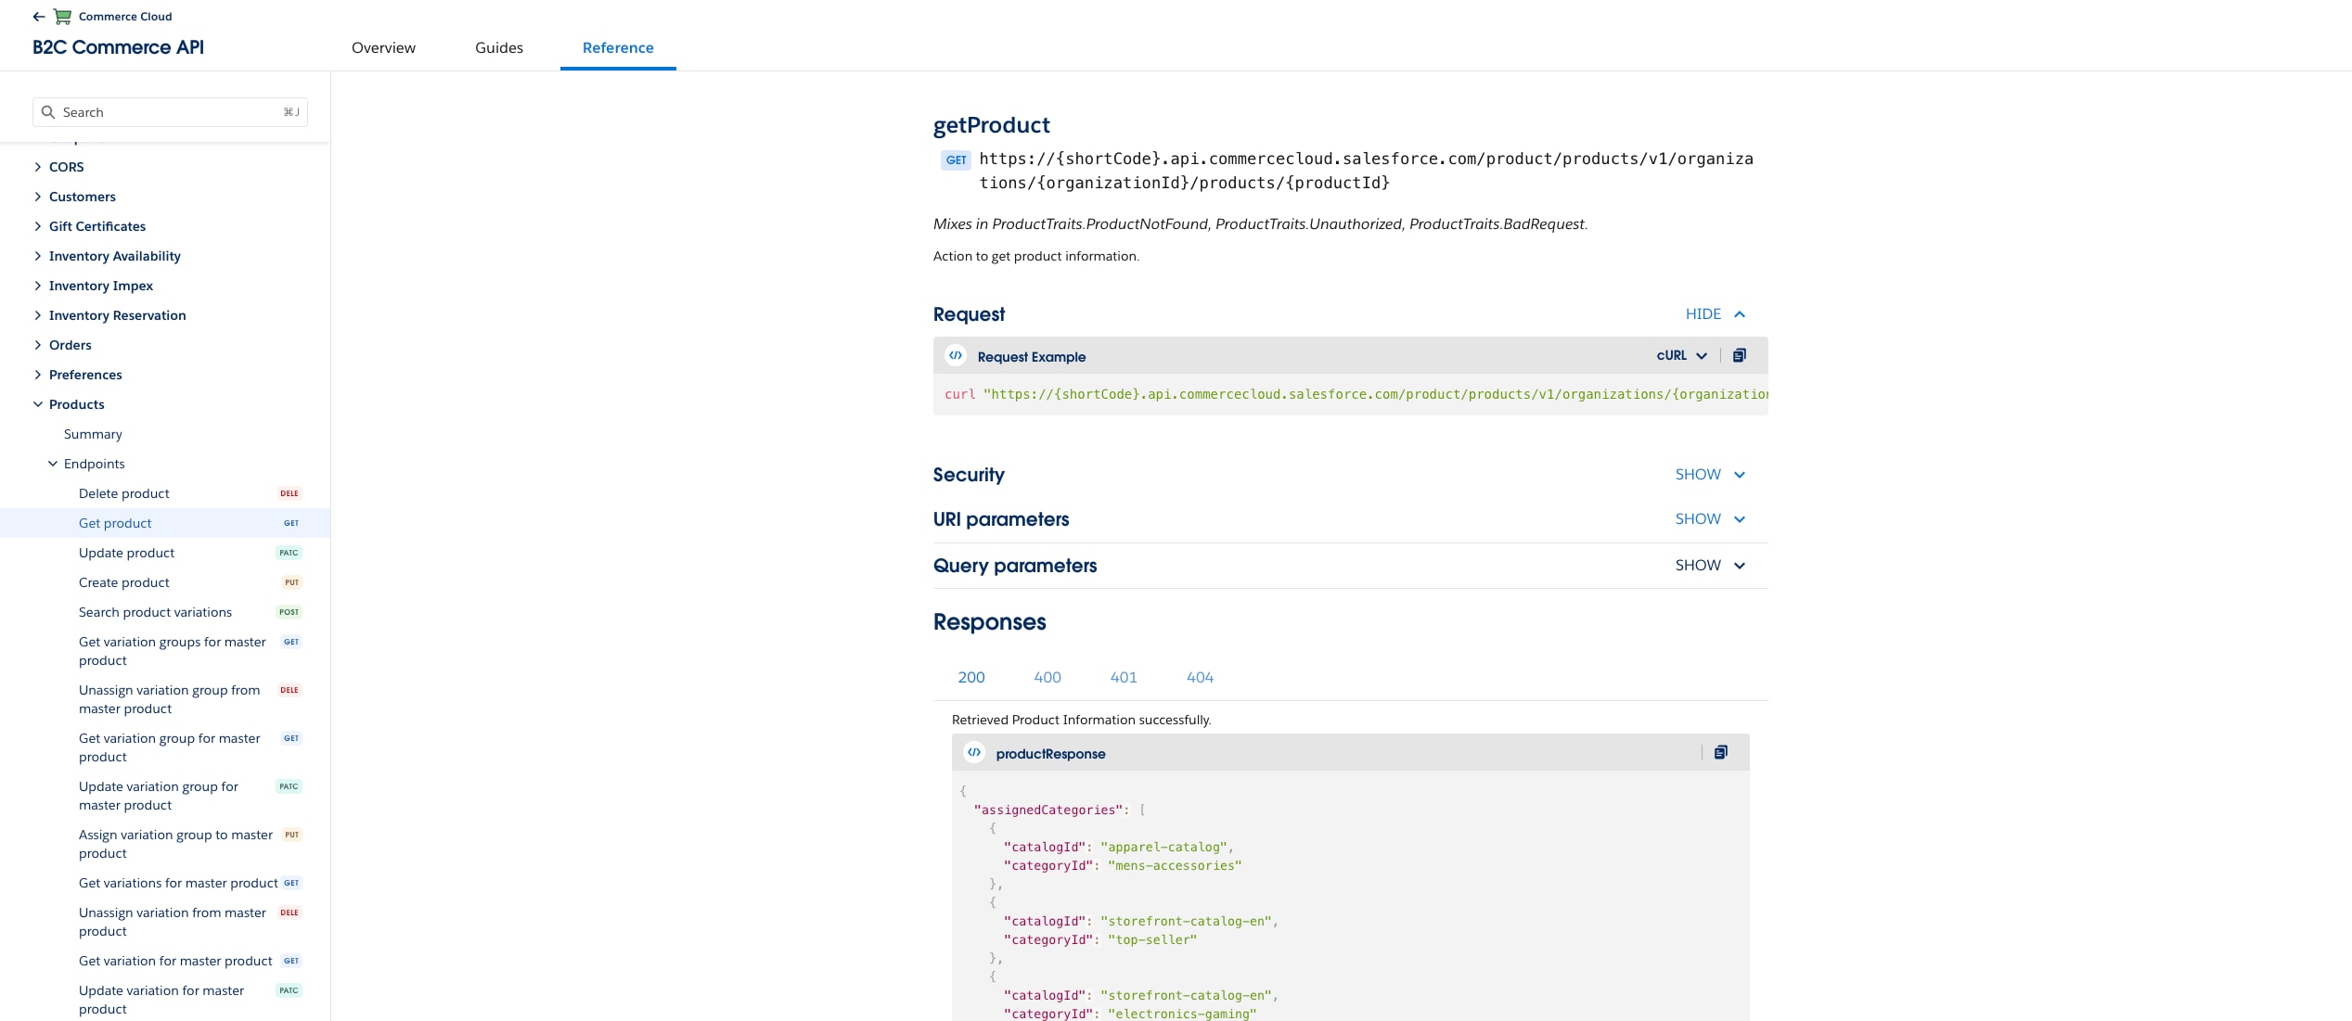This screenshot has height=1021, width=2352.
Task: Hide the Request section
Action: point(1716,314)
